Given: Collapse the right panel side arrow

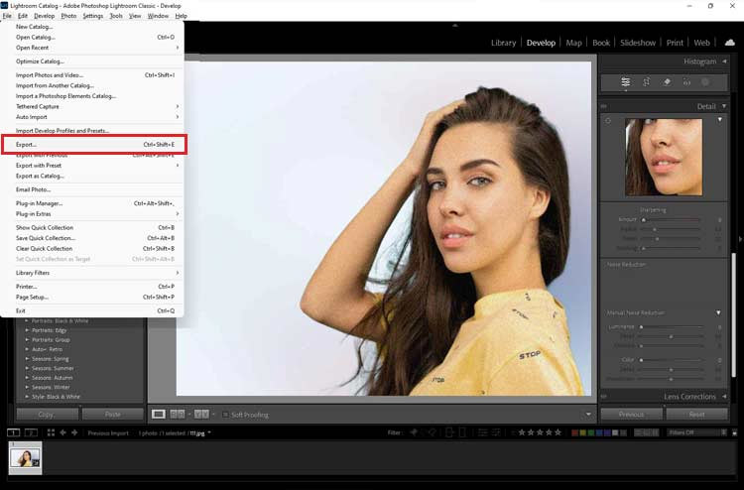Looking at the screenshot, I should (740, 239).
